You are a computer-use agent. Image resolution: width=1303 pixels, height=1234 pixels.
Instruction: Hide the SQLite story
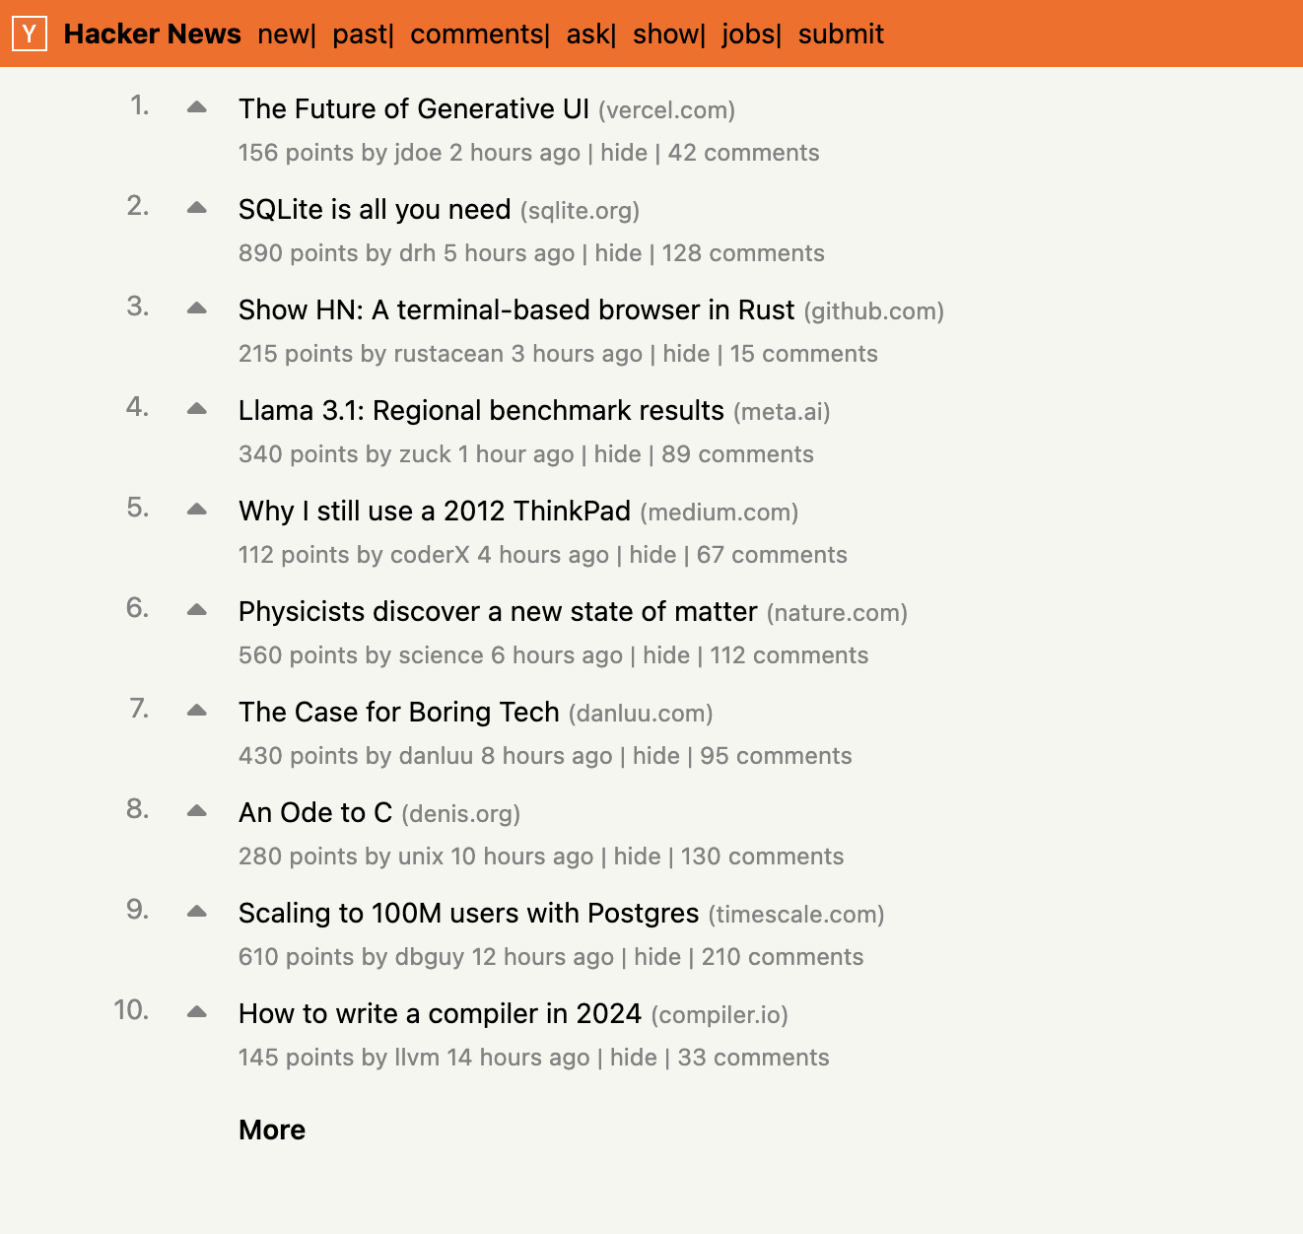pyautogui.click(x=618, y=253)
